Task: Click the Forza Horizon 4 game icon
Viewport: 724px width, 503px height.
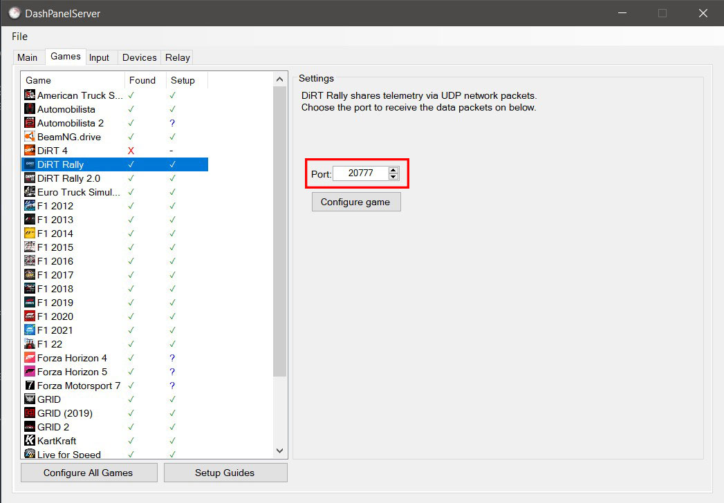Action: click(30, 358)
